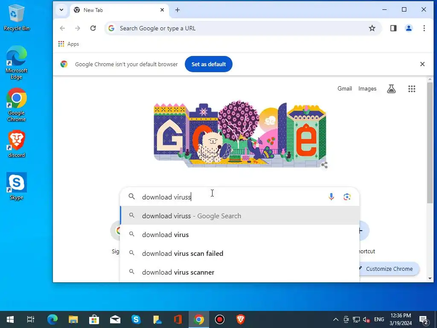This screenshot has width=437, height=328.
Task: Open the Skype desktop shortcut
Action: coord(17,186)
